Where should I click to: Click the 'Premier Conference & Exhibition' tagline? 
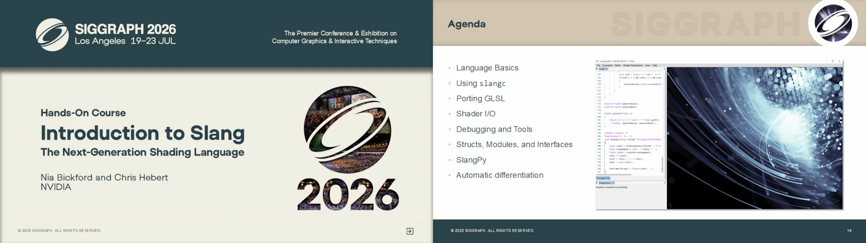click(x=334, y=37)
